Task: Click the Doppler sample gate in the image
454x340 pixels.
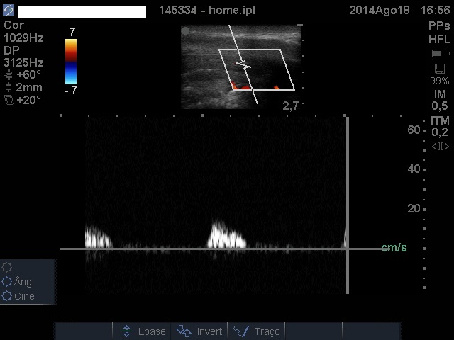Action: pos(243,65)
